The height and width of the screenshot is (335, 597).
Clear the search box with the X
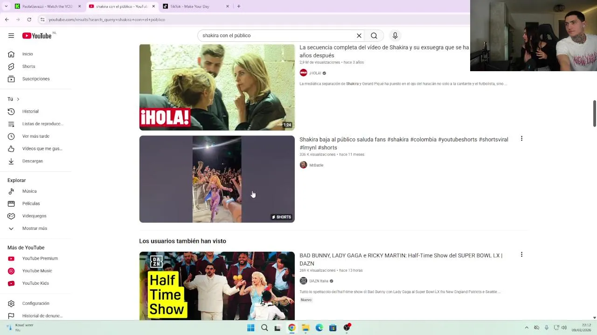click(359, 36)
